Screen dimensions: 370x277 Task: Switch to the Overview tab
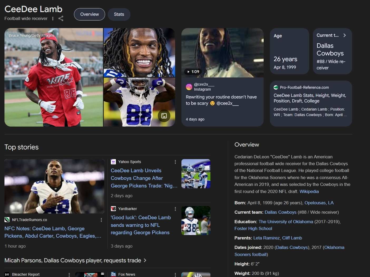pyautogui.click(x=90, y=14)
